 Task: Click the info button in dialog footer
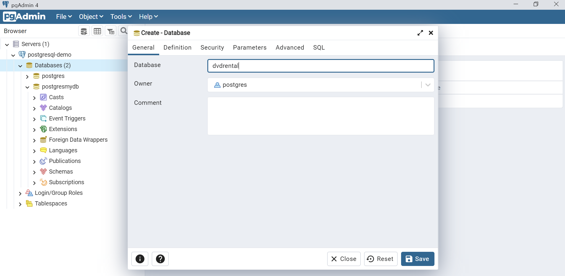(140, 259)
